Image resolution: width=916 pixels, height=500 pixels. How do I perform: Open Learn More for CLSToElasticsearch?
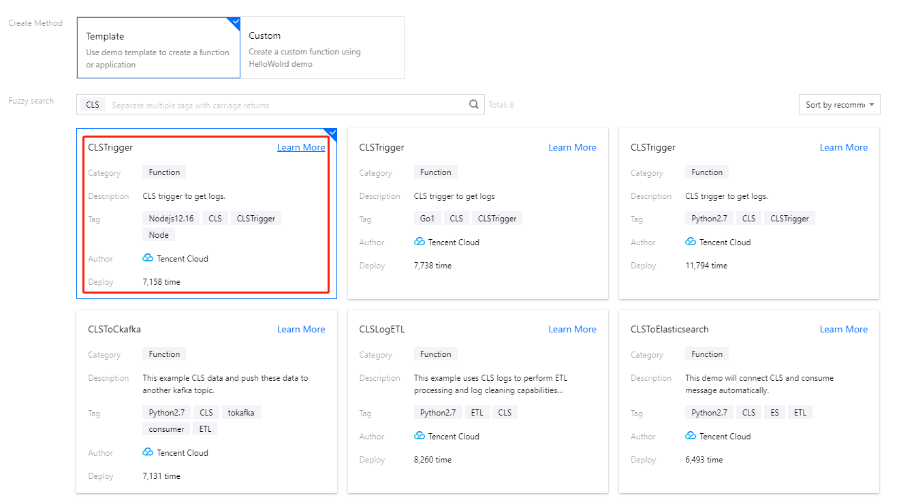(x=843, y=329)
